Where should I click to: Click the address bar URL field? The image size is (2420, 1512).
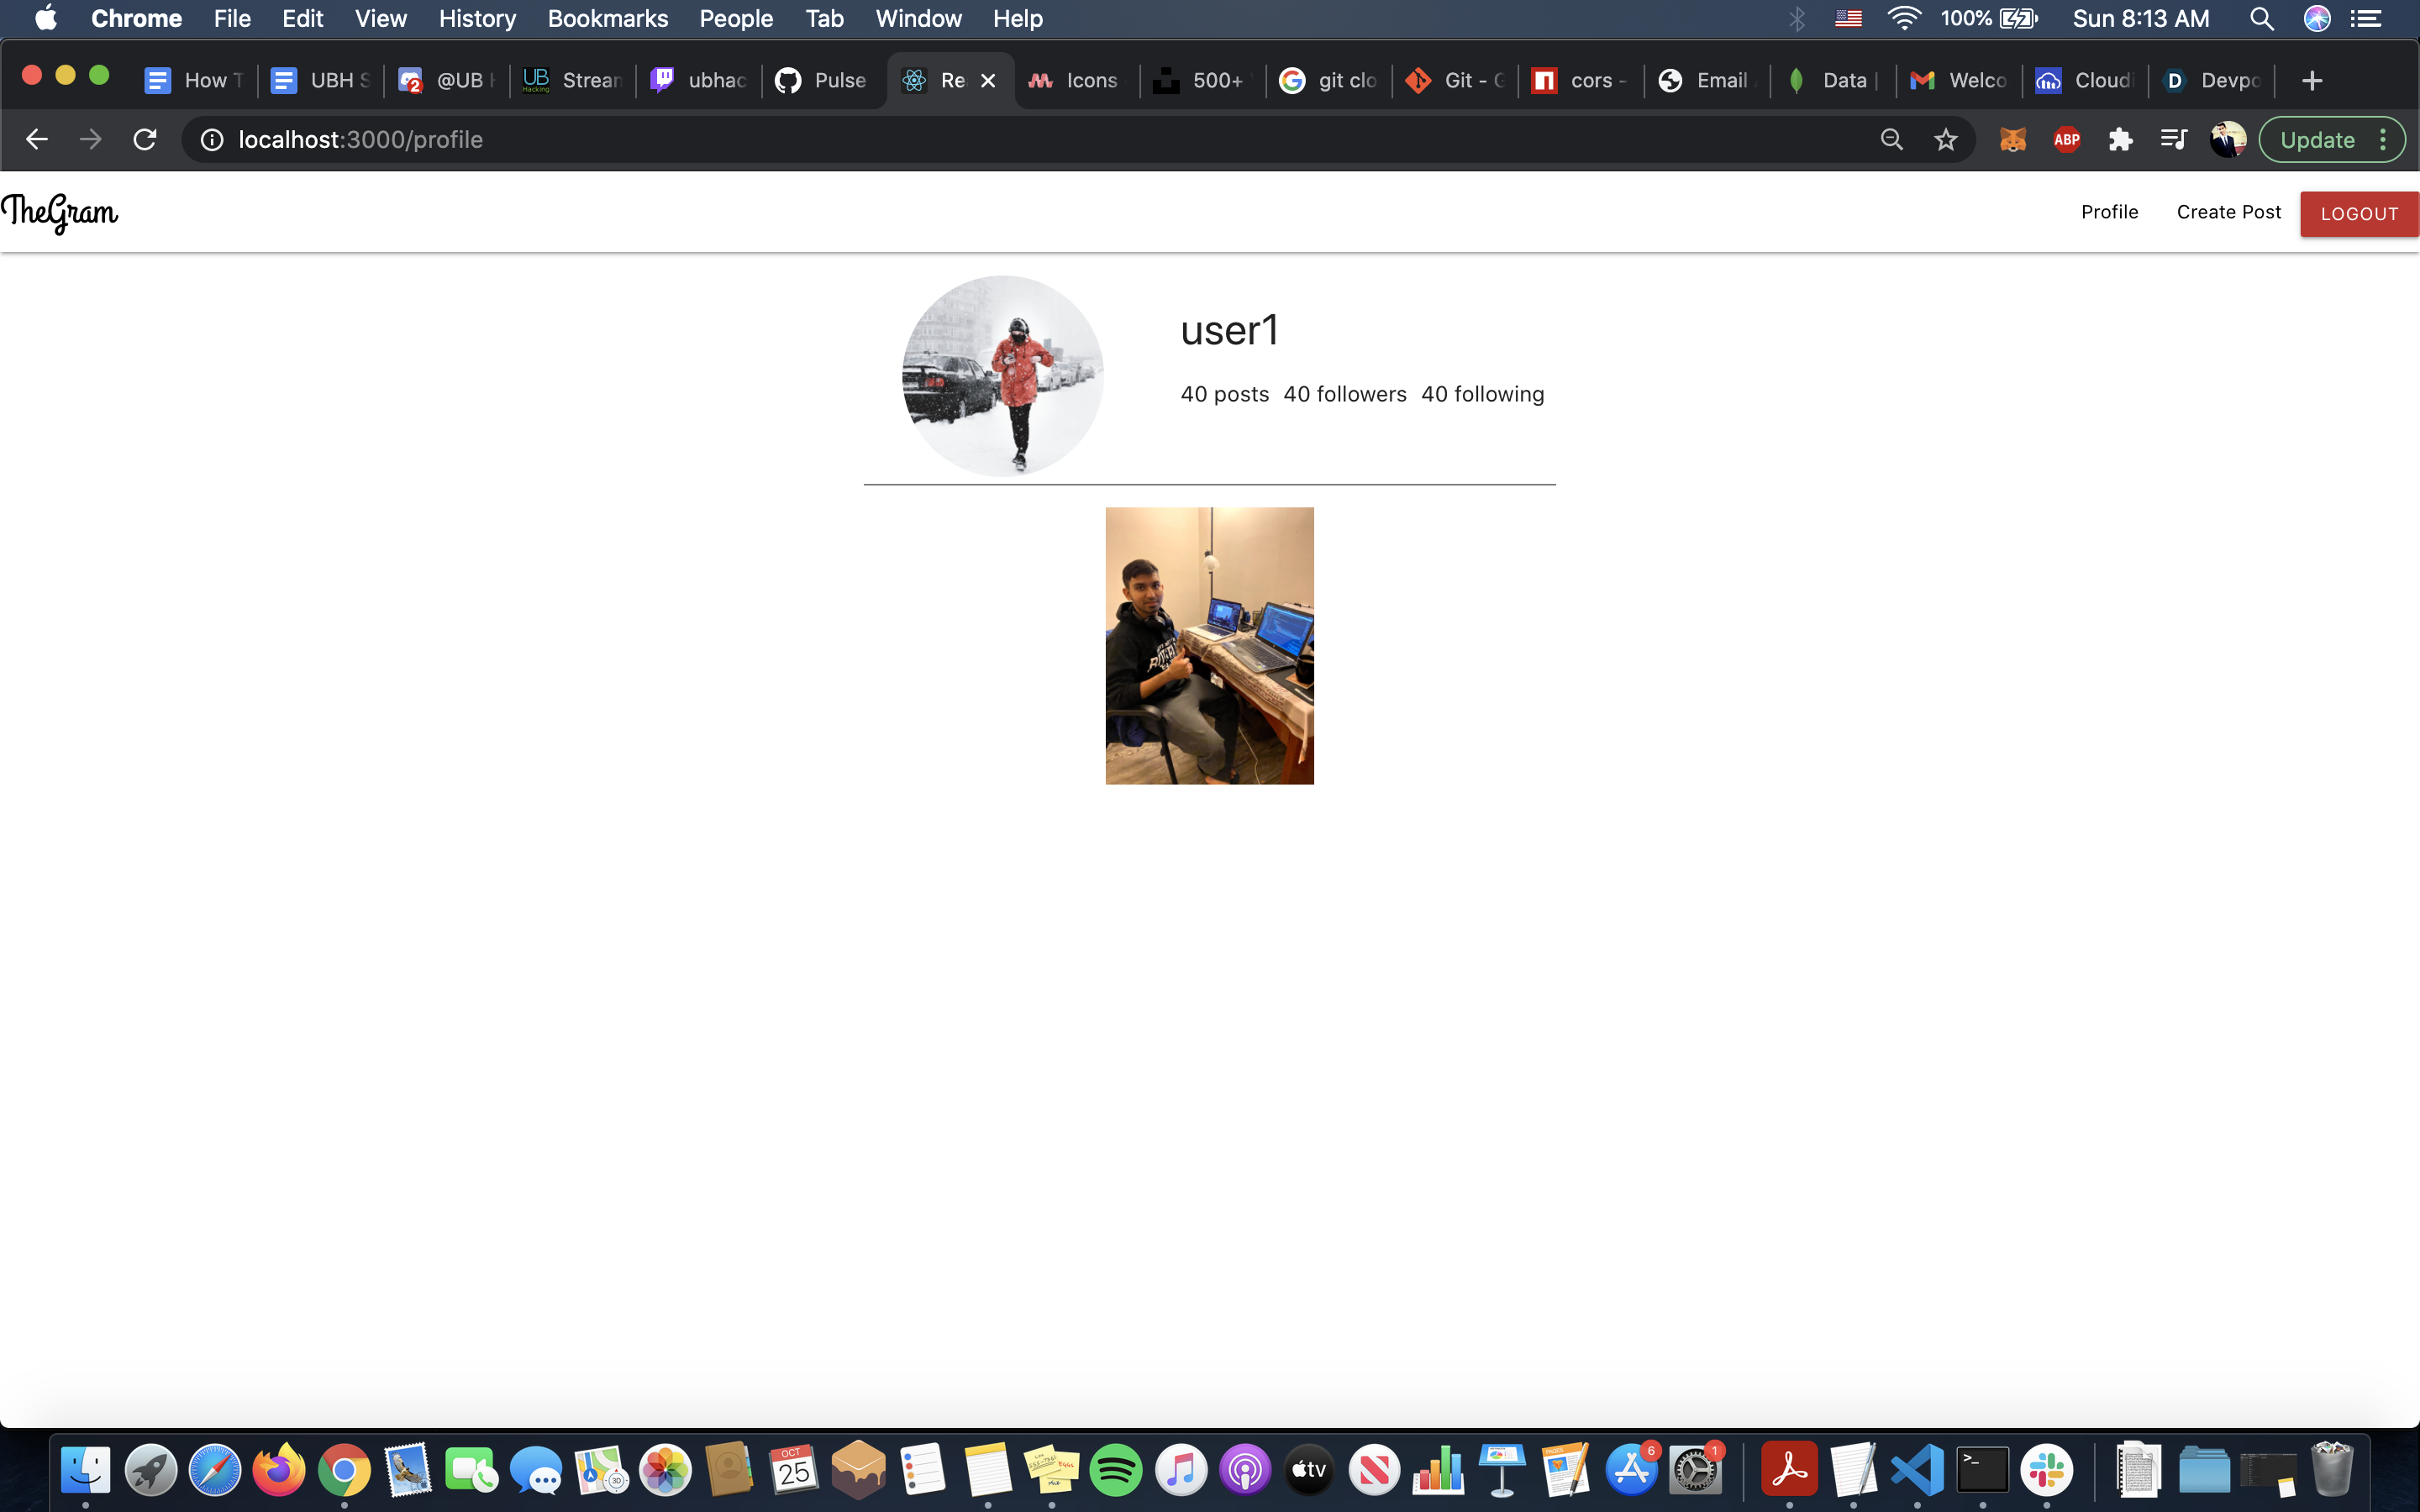(x=900, y=140)
